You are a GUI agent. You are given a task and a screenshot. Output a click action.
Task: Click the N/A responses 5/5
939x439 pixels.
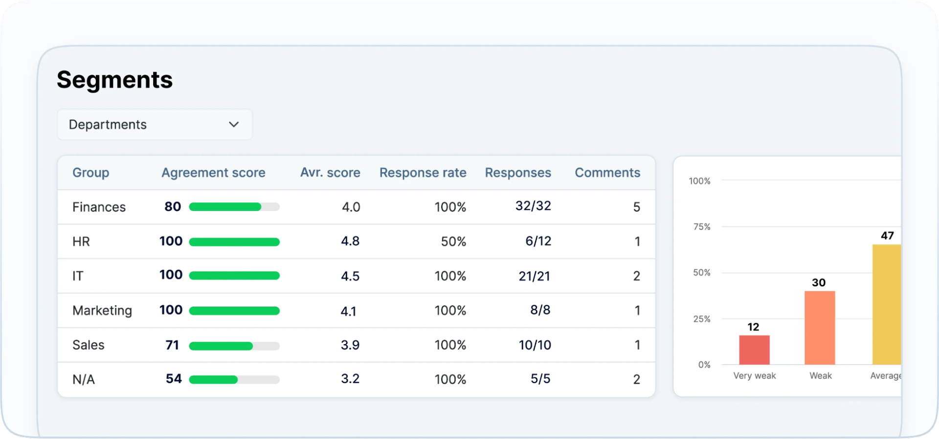pos(540,379)
